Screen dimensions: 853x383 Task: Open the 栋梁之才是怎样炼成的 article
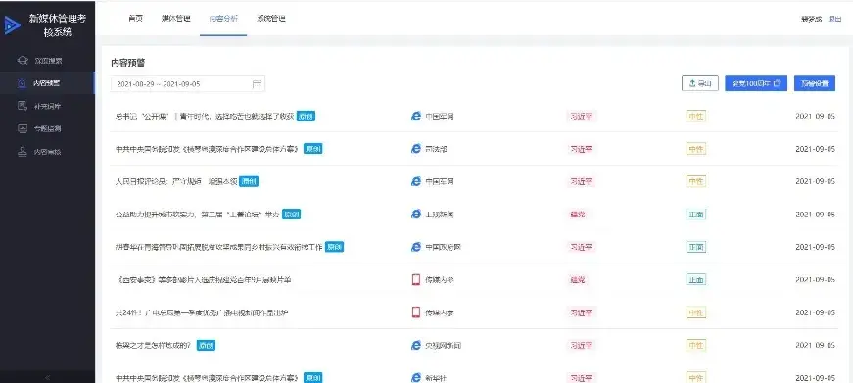point(153,345)
